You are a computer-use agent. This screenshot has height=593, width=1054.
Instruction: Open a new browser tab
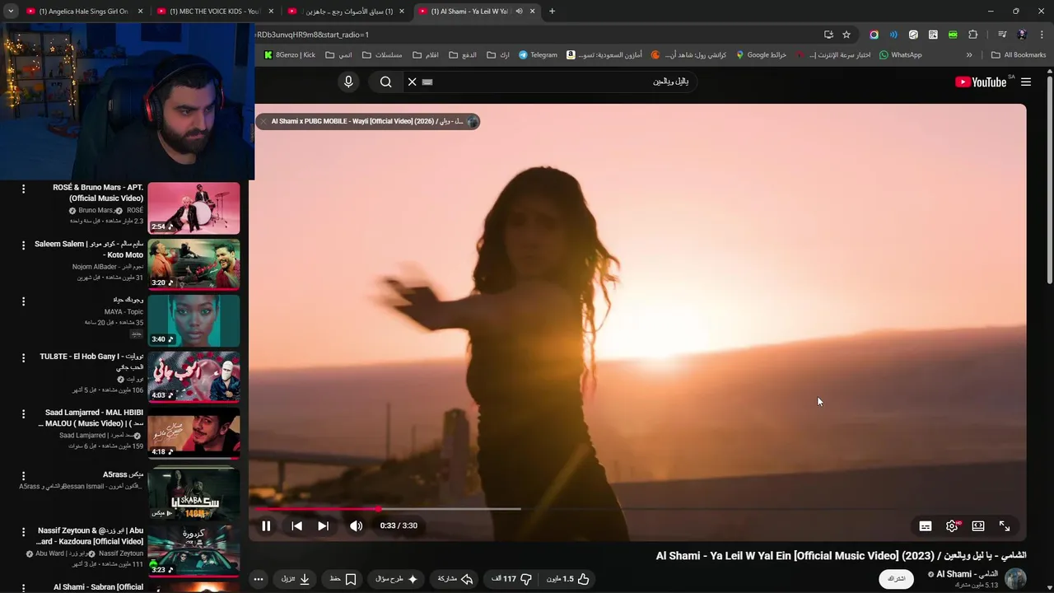pos(552,12)
